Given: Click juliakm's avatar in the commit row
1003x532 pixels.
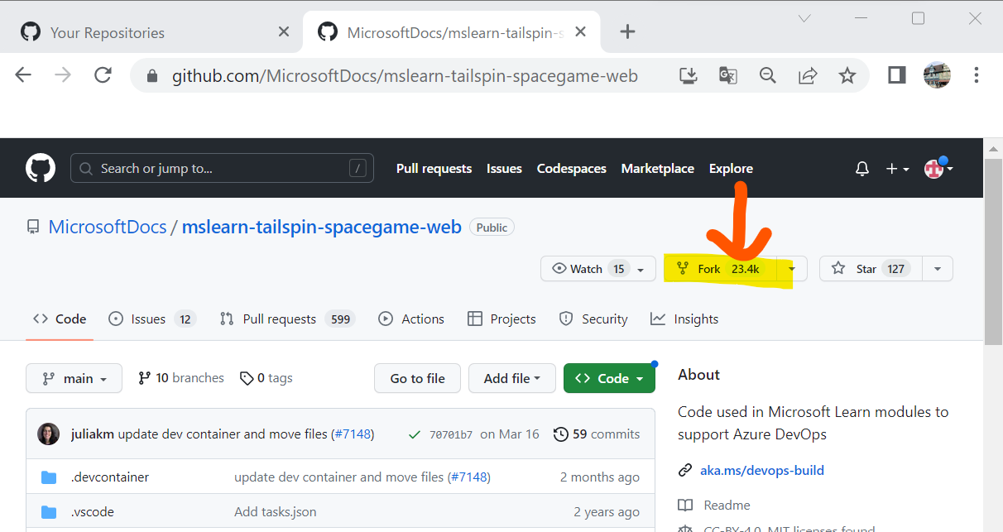Looking at the screenshot, I should pyautogui.click(x=49, y=434).
